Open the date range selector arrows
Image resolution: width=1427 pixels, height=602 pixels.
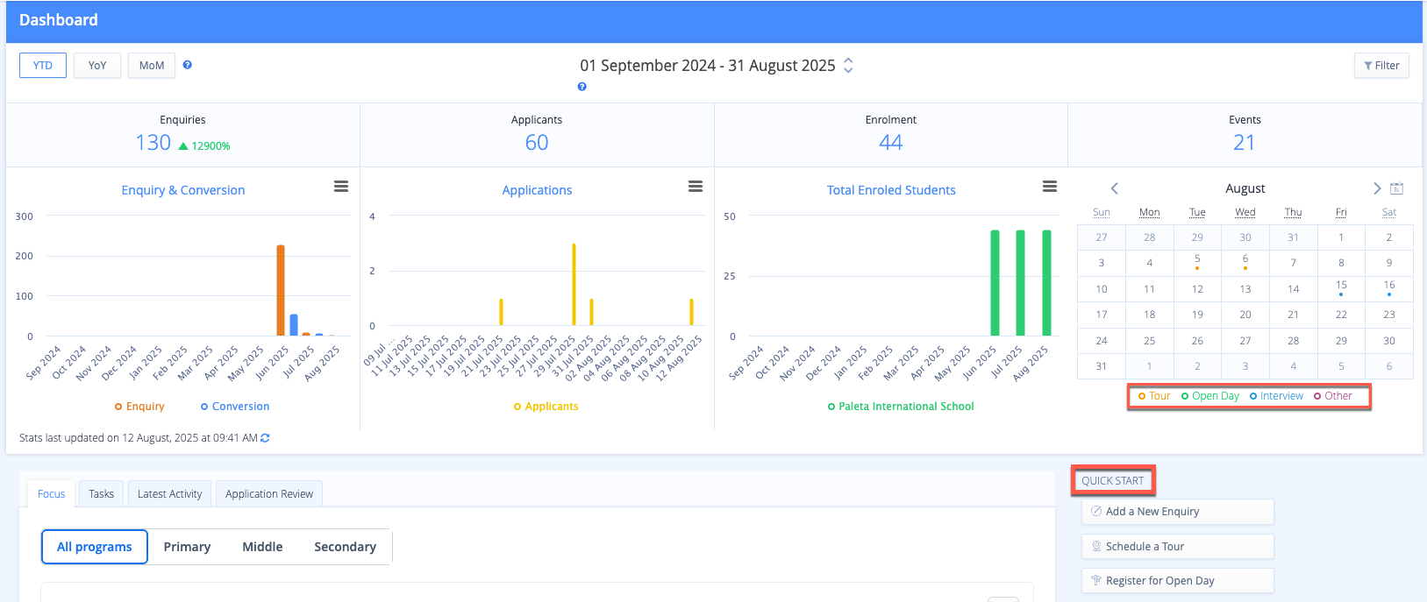[x=848, y=66]
